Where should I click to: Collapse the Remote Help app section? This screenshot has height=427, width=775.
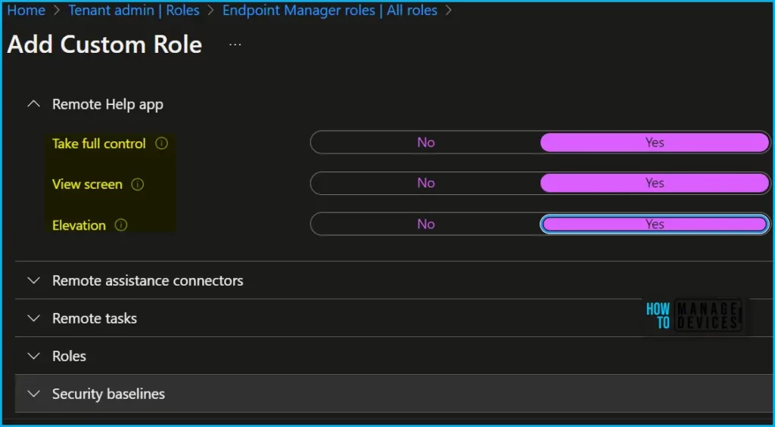point(33,104)
